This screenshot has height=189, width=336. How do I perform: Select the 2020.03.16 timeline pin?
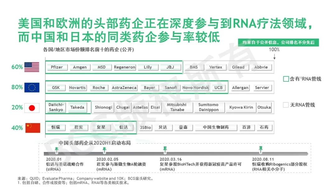tap(165, 150)
